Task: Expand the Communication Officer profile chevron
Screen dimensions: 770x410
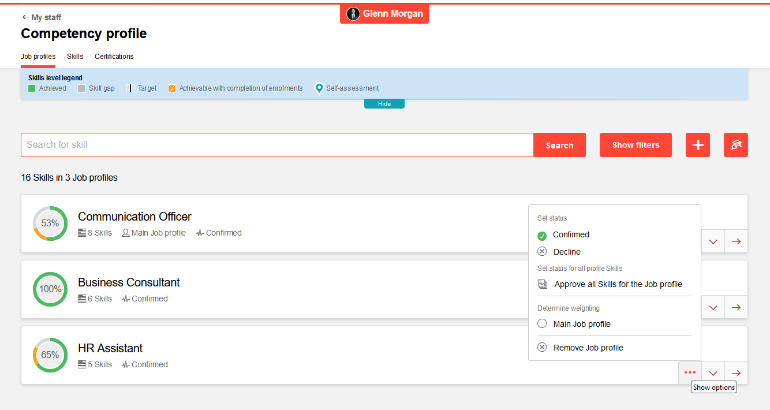Action: 713,241
